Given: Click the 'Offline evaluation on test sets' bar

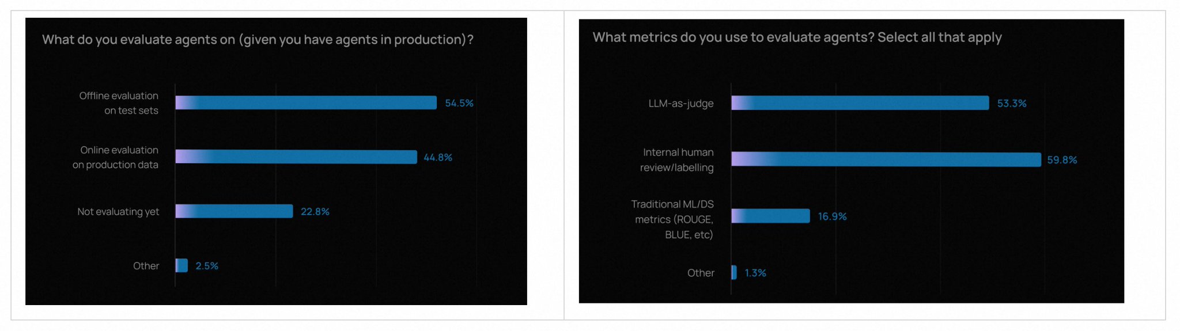Looking at the screenshot, I should point(306,103).
